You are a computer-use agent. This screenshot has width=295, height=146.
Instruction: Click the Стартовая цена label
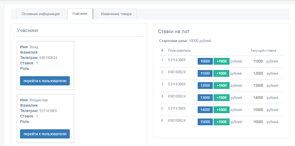coord(173,41)
